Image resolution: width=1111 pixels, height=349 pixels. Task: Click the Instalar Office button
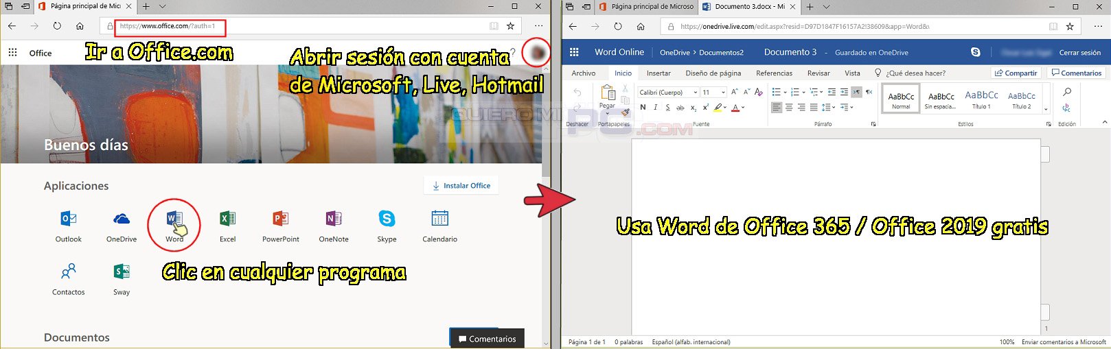(461, 185)
